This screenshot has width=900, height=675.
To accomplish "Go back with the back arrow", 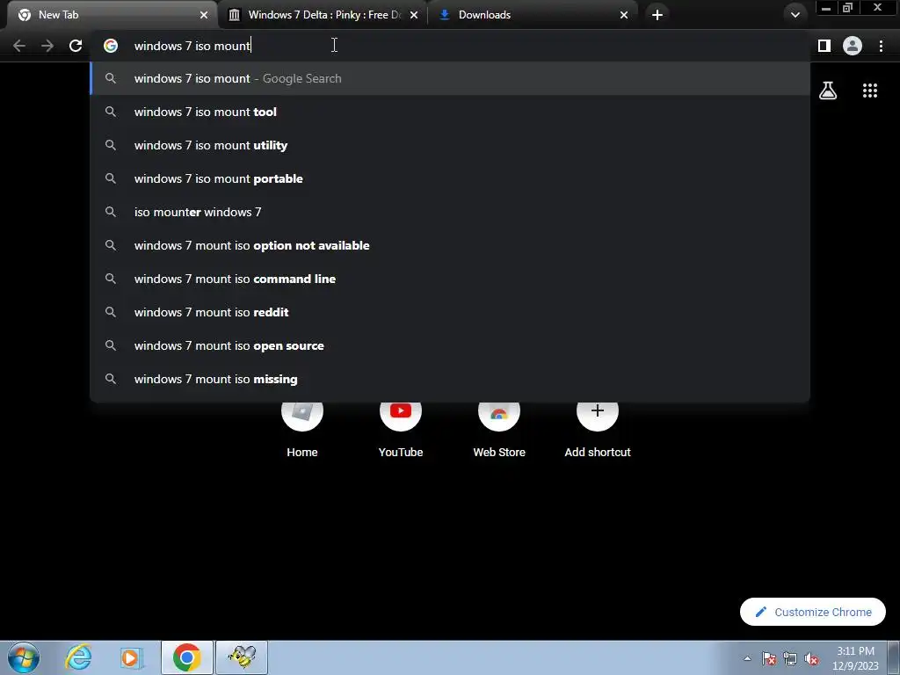I will tap(19, 46).
